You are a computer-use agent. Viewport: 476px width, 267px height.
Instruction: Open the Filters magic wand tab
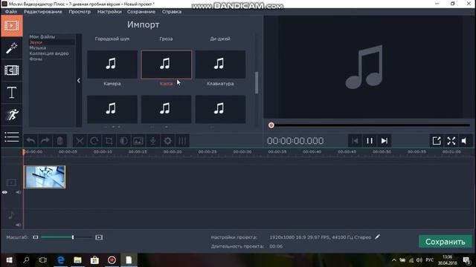click(12, 48)
